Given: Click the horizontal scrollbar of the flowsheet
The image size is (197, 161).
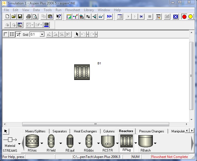Looking at the screenshot, I should (95, 124).
